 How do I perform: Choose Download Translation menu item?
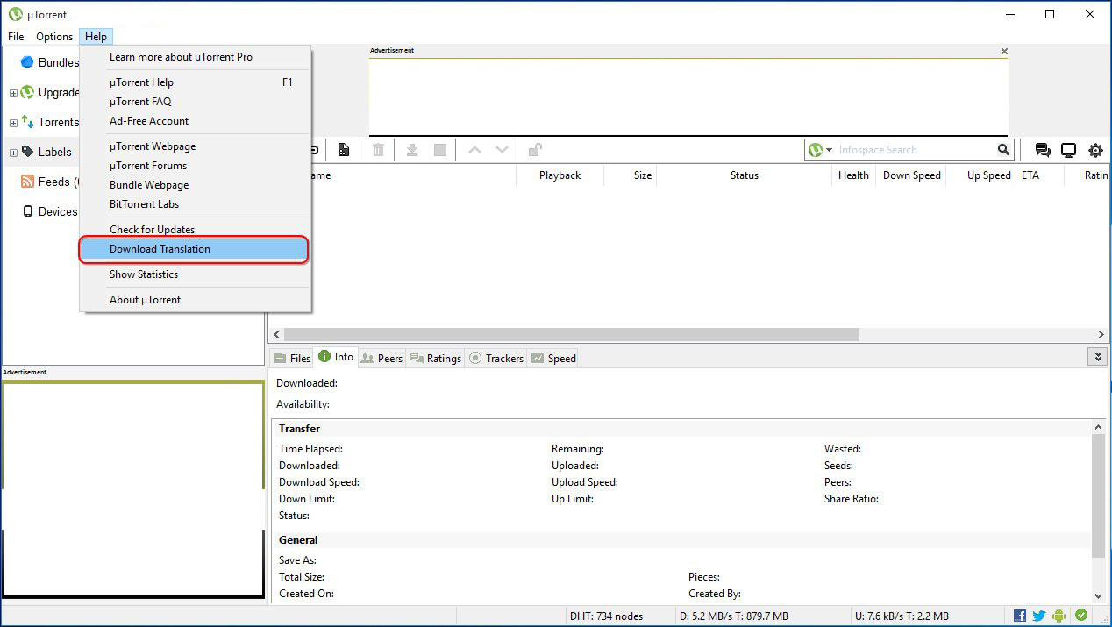tap(195, 249)
